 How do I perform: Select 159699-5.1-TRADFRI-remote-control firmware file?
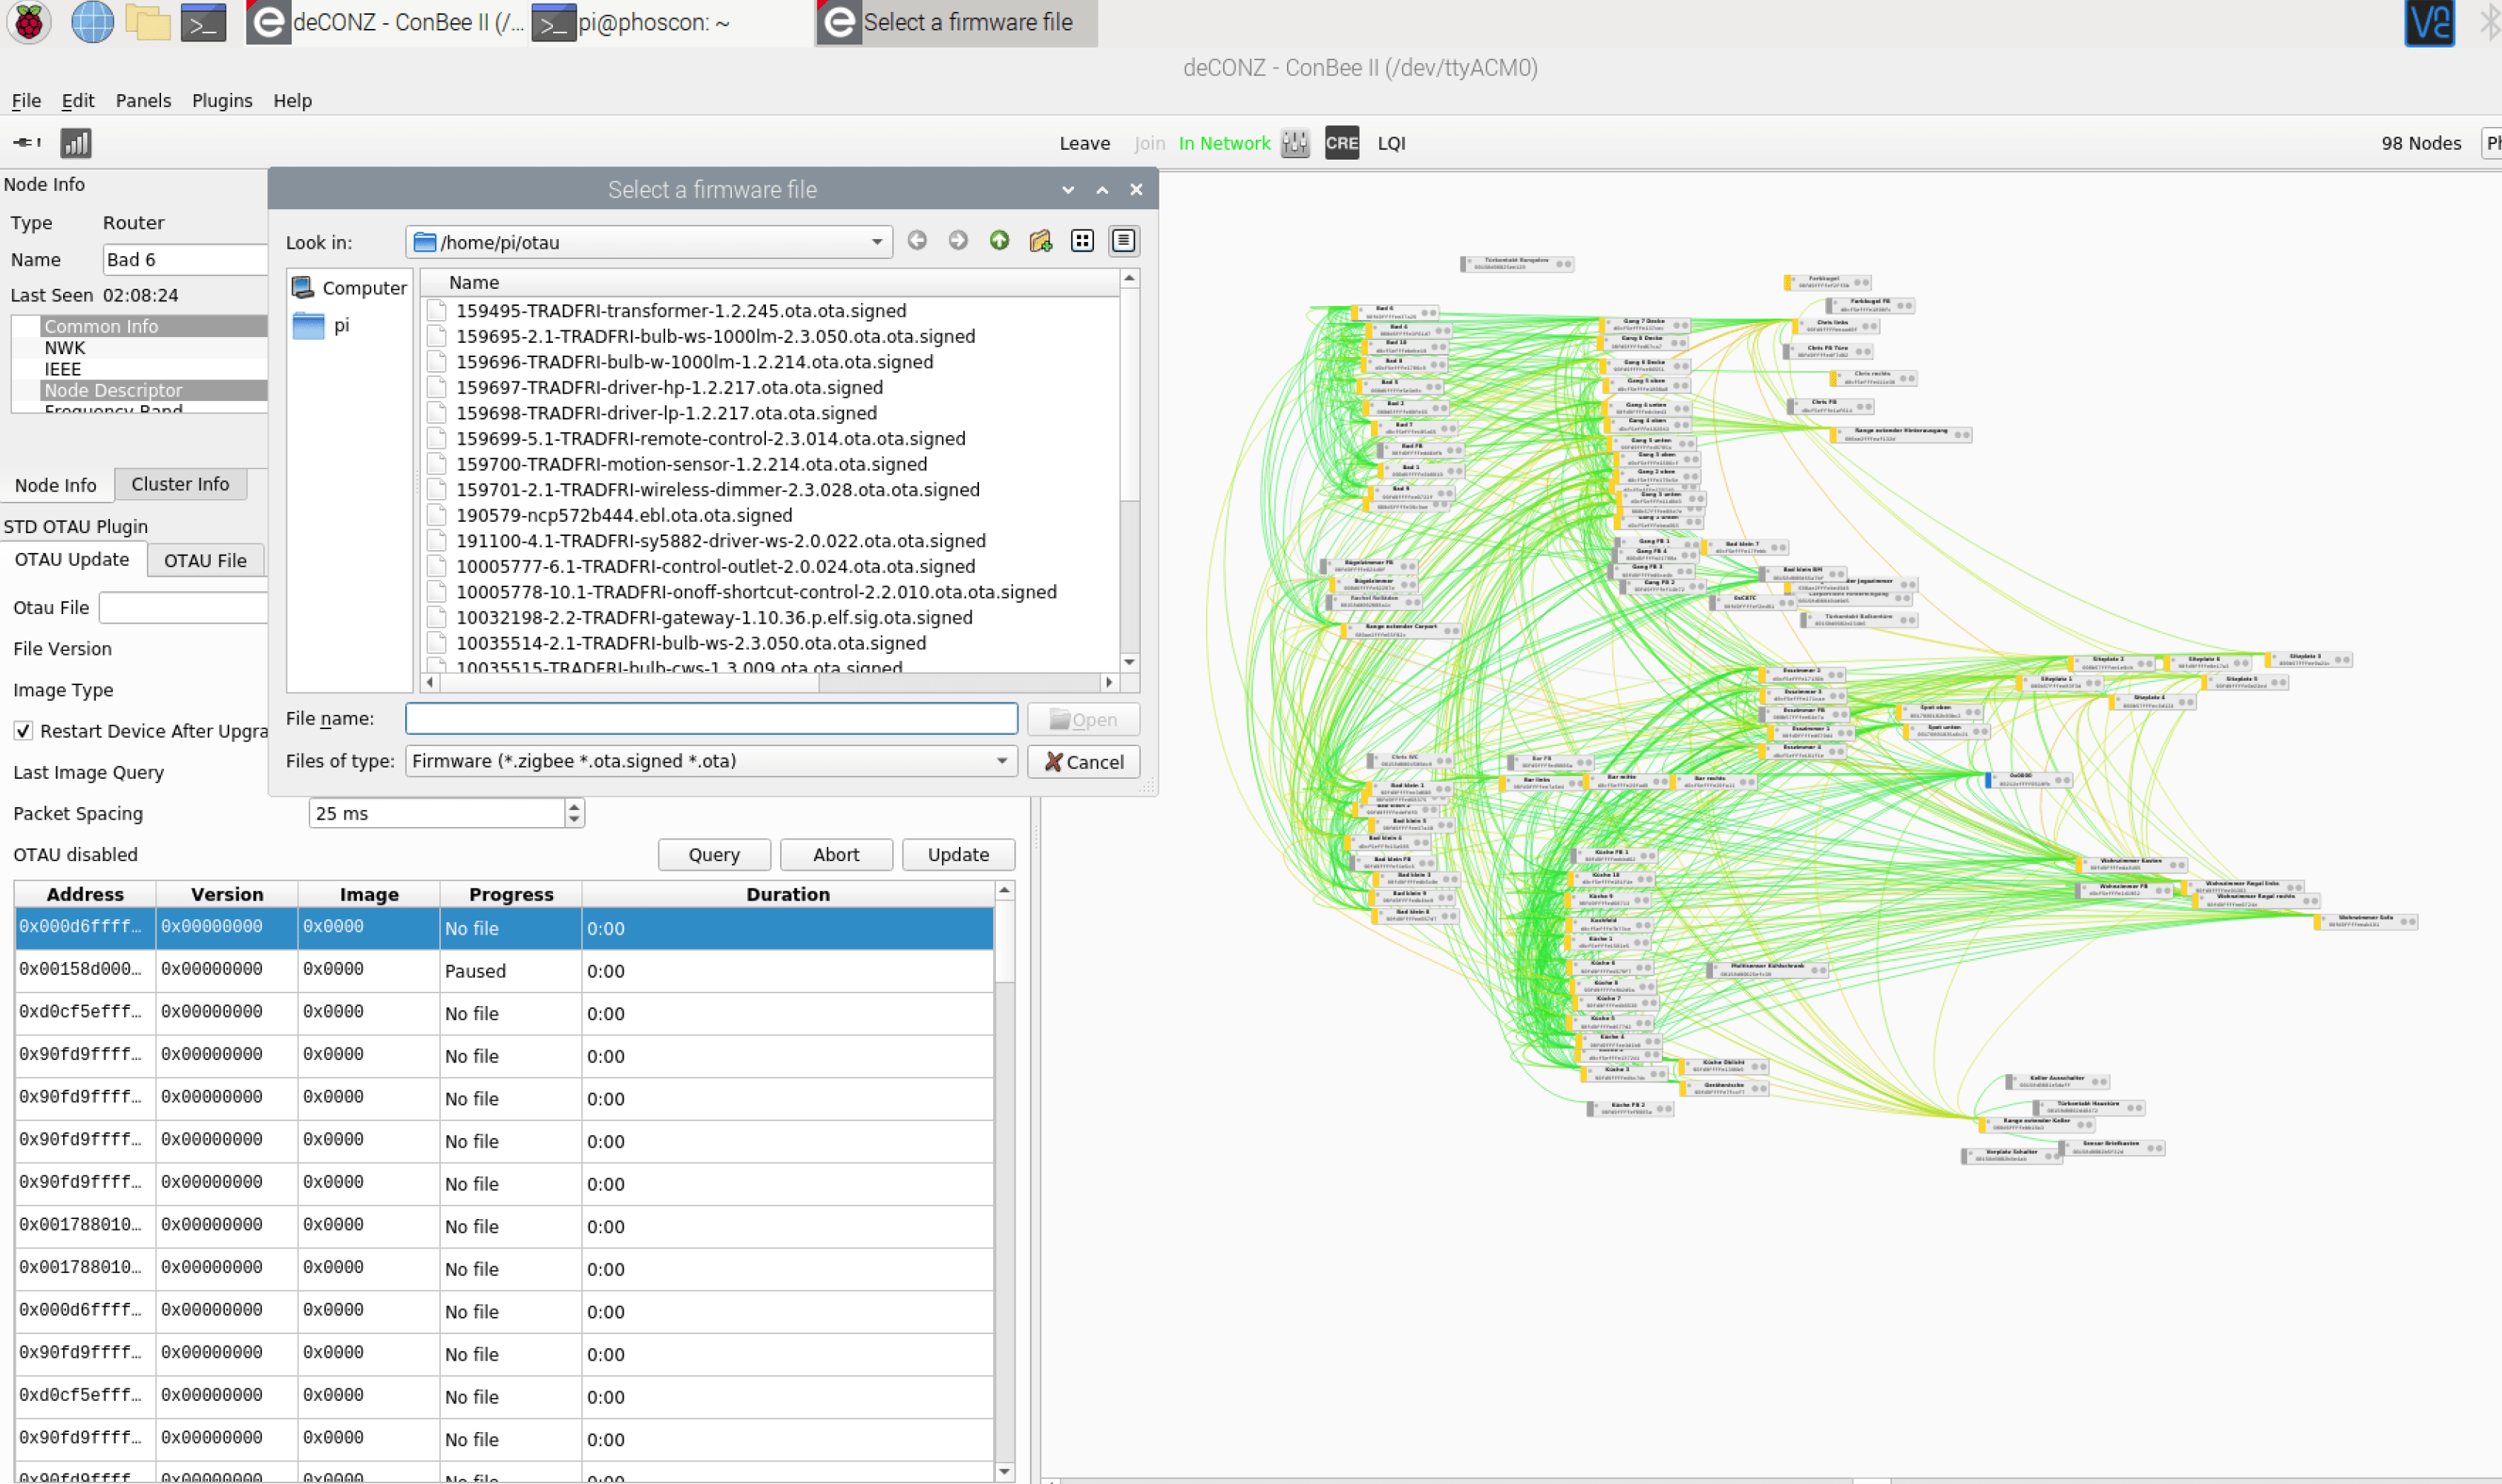710,439
